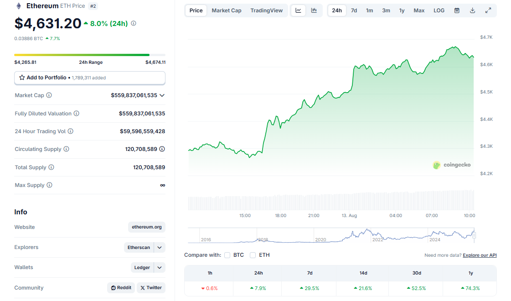Expand chart to fullscreen icon
The height and width of the screenshot is (301, 511).
click(x=488, y=10)
